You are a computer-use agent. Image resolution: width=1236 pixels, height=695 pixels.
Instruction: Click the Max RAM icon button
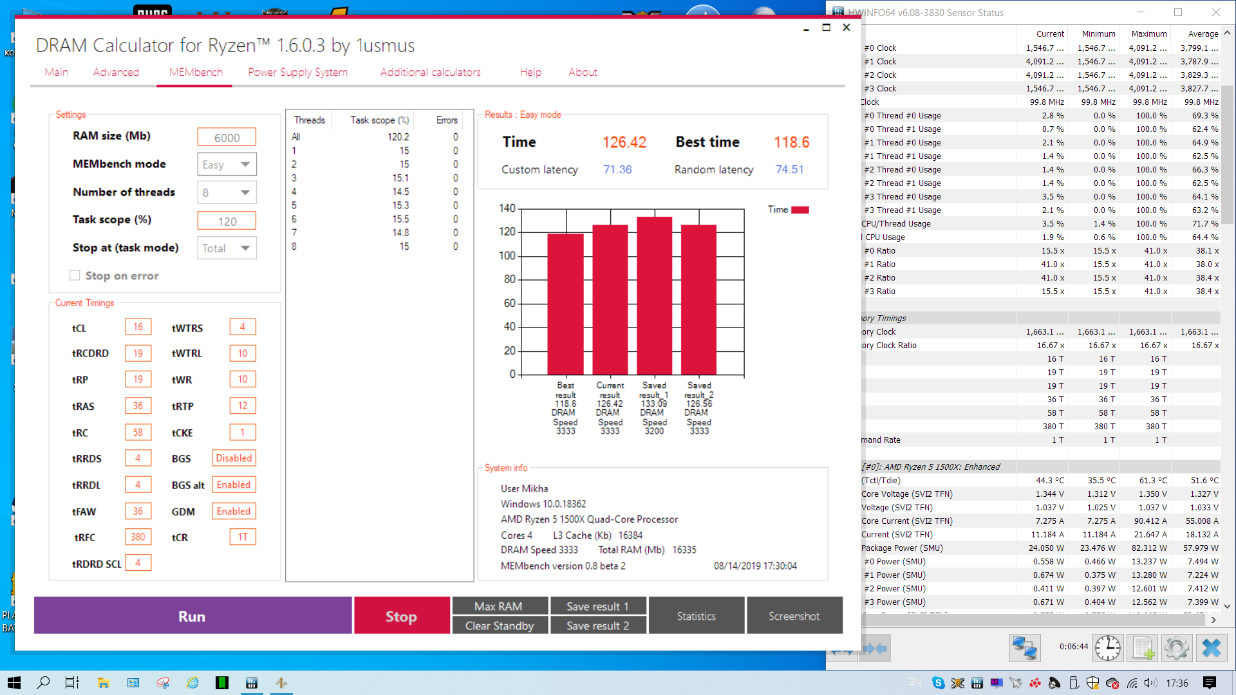pos(499,606)
